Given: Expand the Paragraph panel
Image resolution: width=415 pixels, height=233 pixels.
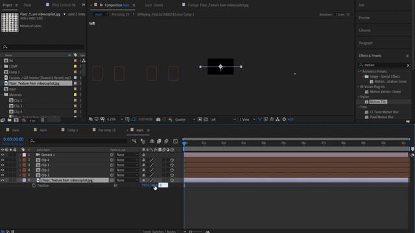Looking at the screenshot, I should pos(366,43).
